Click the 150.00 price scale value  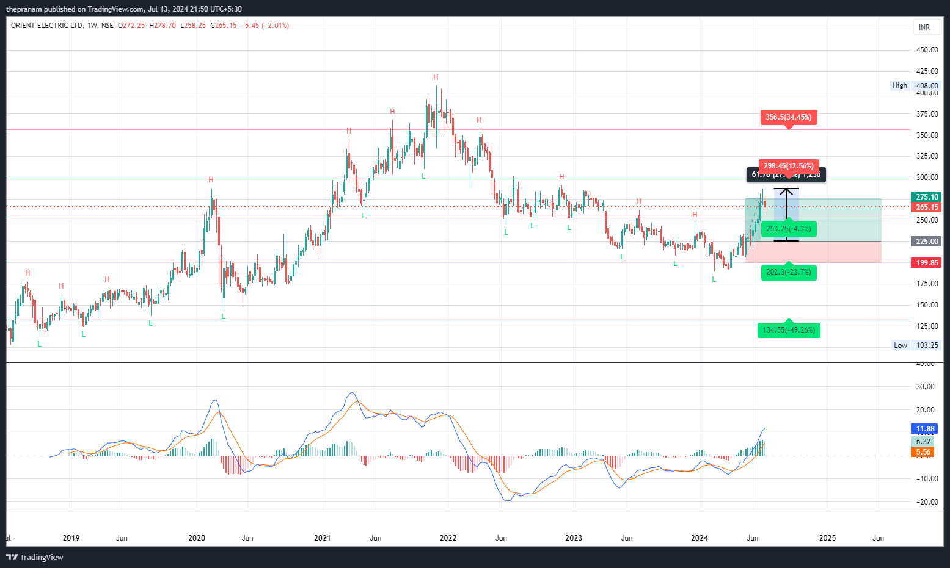pos(927,305)
